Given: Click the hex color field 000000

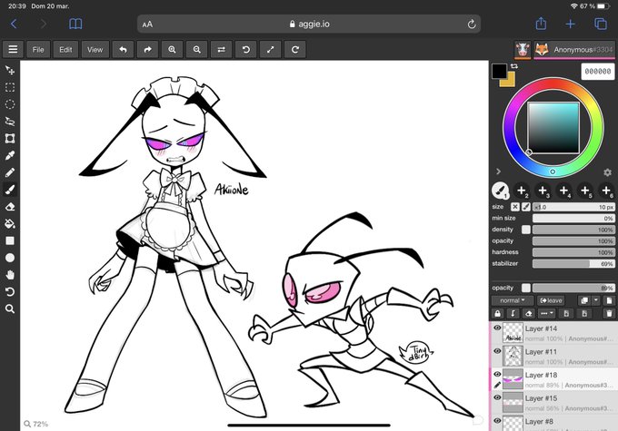Looking at the screenshot, I should 598,72.
